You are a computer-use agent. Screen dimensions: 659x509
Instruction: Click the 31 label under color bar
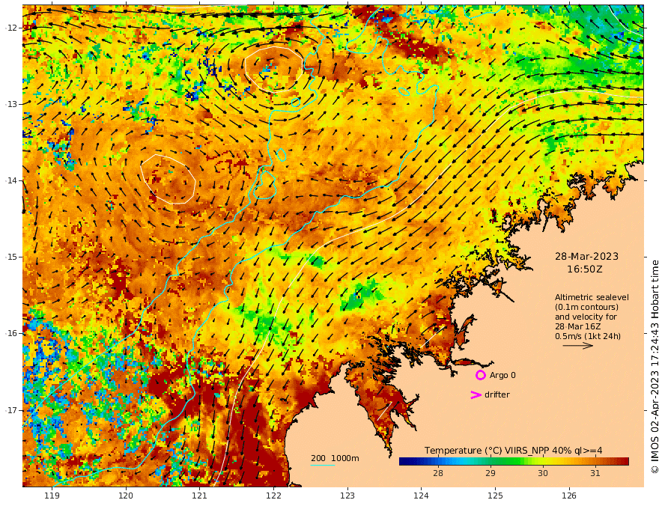[595, 473]
